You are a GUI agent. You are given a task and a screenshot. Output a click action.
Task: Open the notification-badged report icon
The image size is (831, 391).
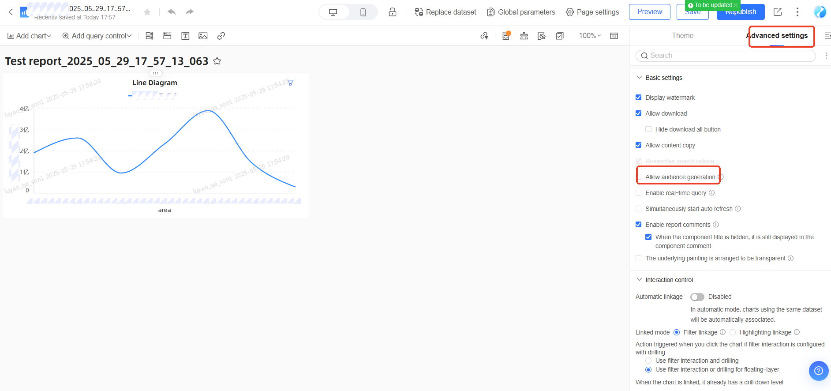pos(506,36)
